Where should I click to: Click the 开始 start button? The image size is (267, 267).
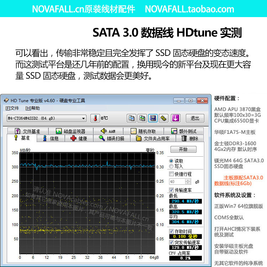tap(183, 150)
